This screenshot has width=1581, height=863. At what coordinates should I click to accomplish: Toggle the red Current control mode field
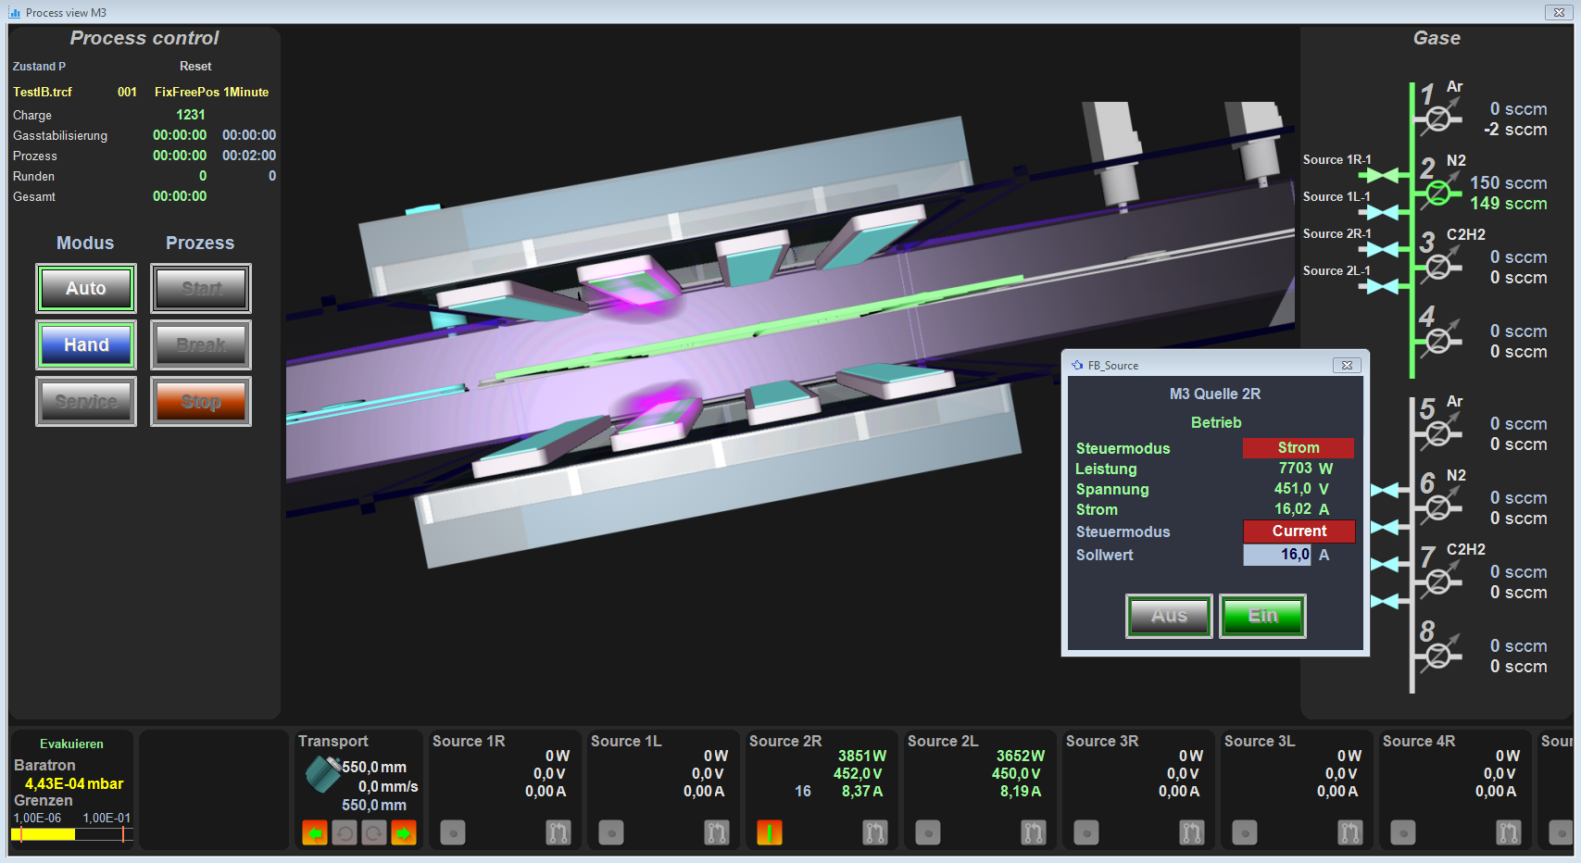1299,532
